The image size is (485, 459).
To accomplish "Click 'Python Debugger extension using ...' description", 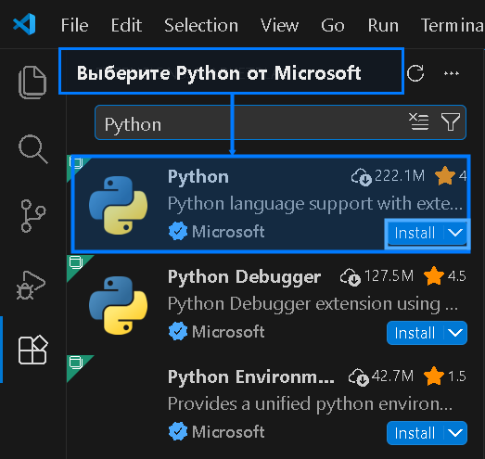I will [x=313, y=304].
